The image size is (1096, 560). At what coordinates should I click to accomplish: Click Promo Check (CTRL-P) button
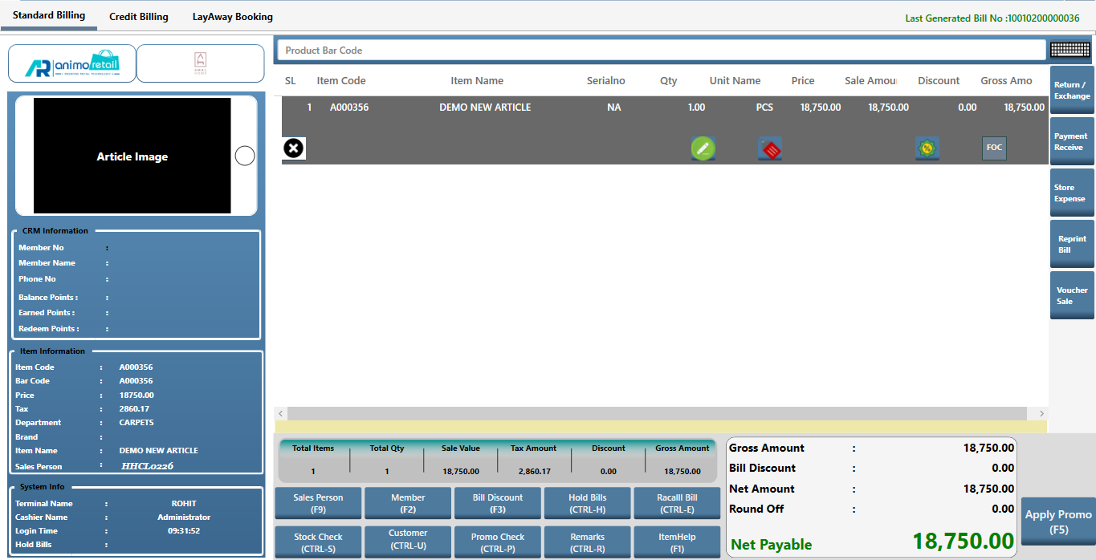click(498, 542)
